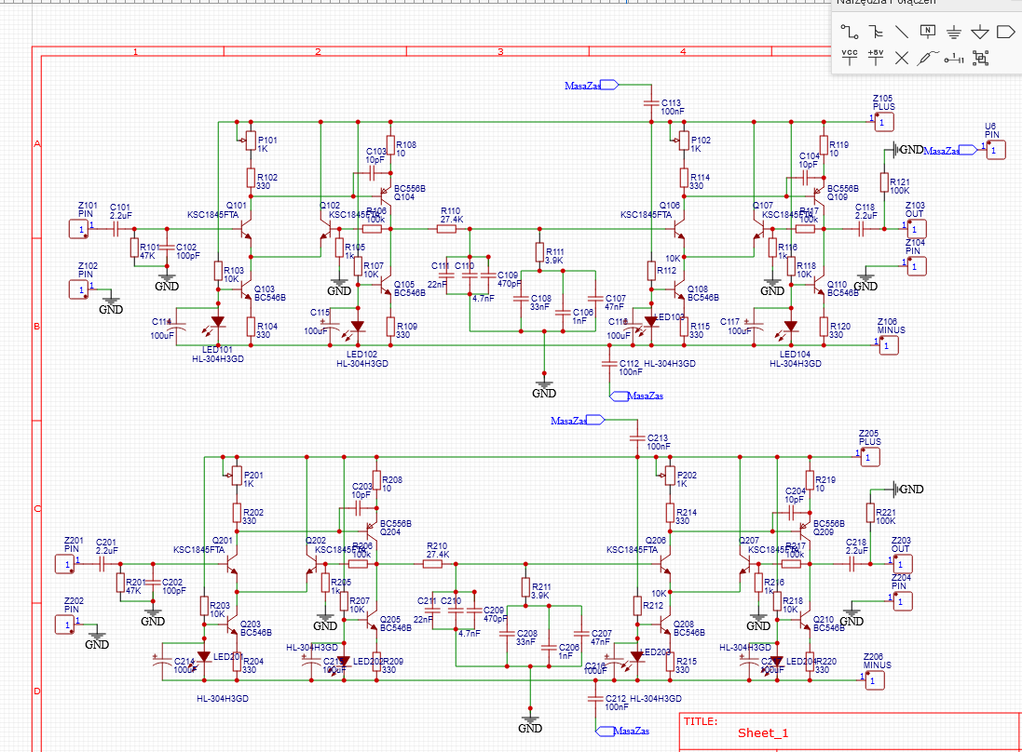Choose the Bus Entry diagonal line tool
The width and height of the screenshot is (1022, 752).
pyautogui.click(x=902, y=32)
